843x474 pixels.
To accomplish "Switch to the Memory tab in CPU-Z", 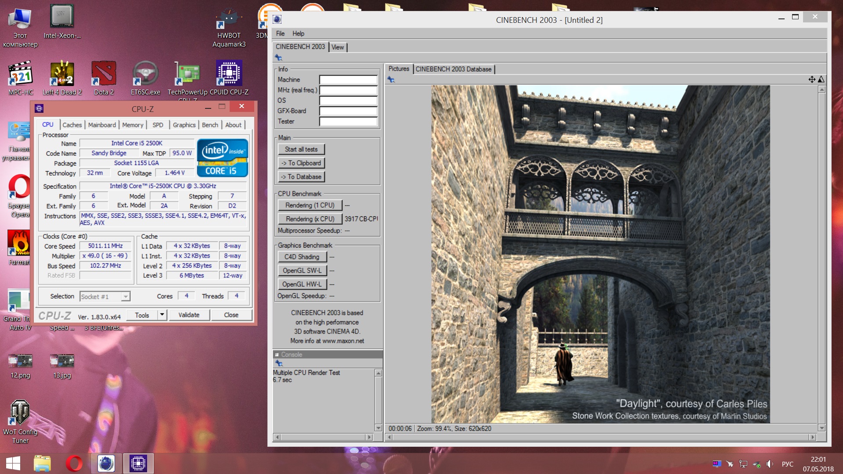I will pyautogui.click(x=133, y=125).
